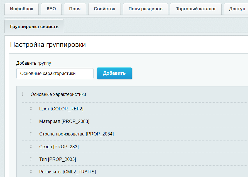Open the Торговый каталог tab
The width and height of the screenshot is (248, 177).
coord(196,9)
